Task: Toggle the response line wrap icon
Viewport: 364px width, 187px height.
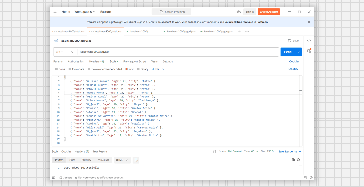Action: (x=136, y=160)
